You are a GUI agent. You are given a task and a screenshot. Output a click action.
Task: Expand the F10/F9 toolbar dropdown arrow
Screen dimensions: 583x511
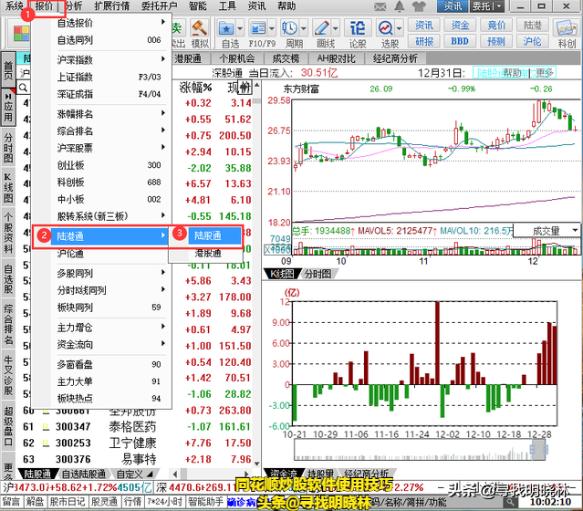(x=272, y=28)
